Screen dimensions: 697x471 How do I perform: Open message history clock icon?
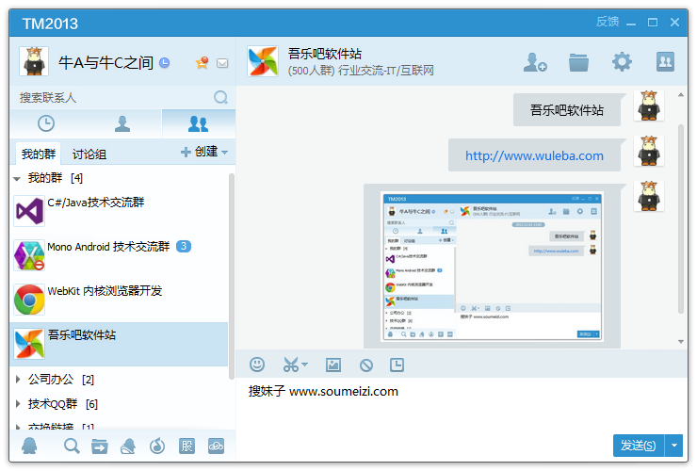(397, 365)
